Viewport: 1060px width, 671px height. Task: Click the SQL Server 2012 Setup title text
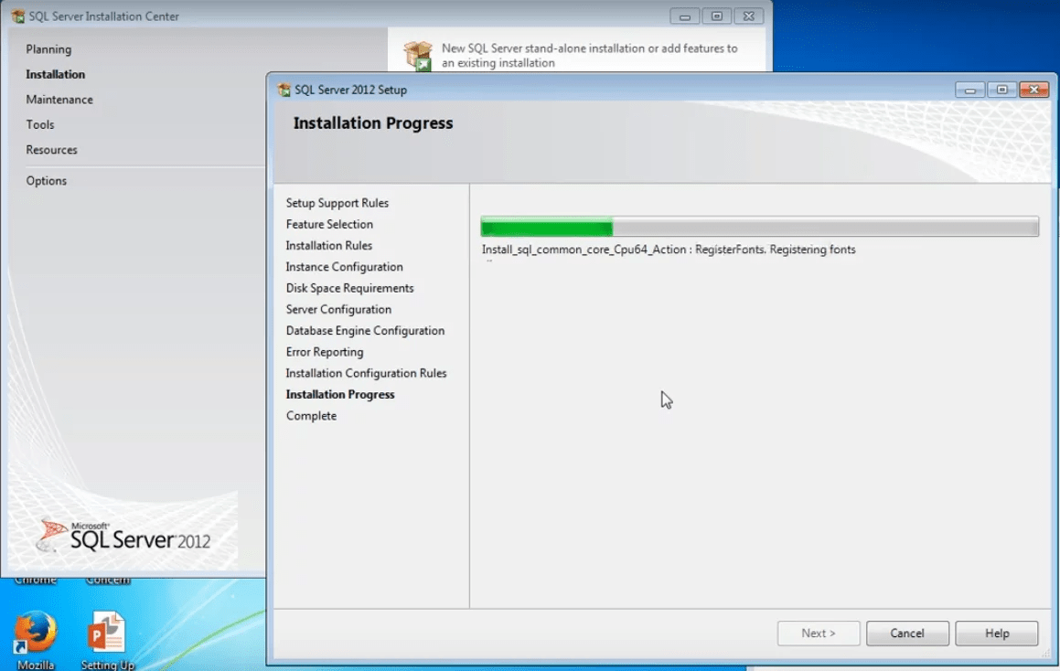[x=350, y=90]
